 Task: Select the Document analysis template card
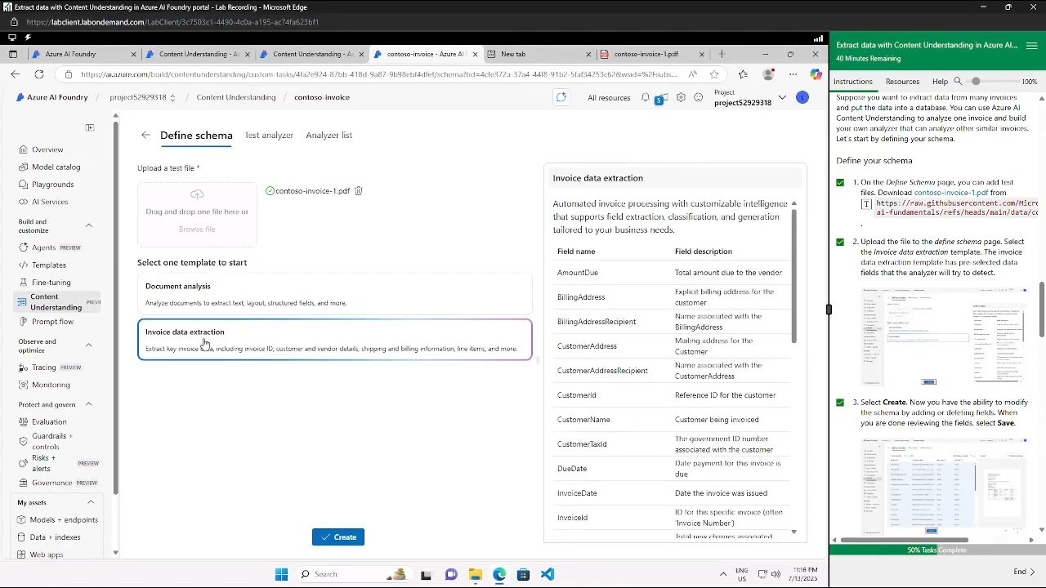pyautogui.click(x=335, y=294)
